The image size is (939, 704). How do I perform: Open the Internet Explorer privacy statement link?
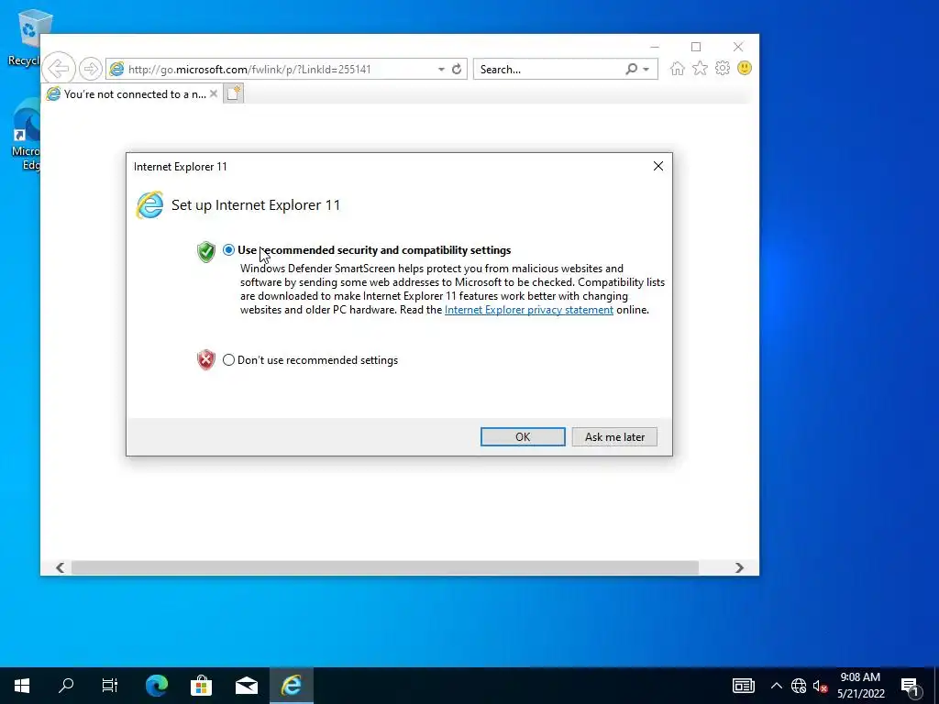click(529, 310)
